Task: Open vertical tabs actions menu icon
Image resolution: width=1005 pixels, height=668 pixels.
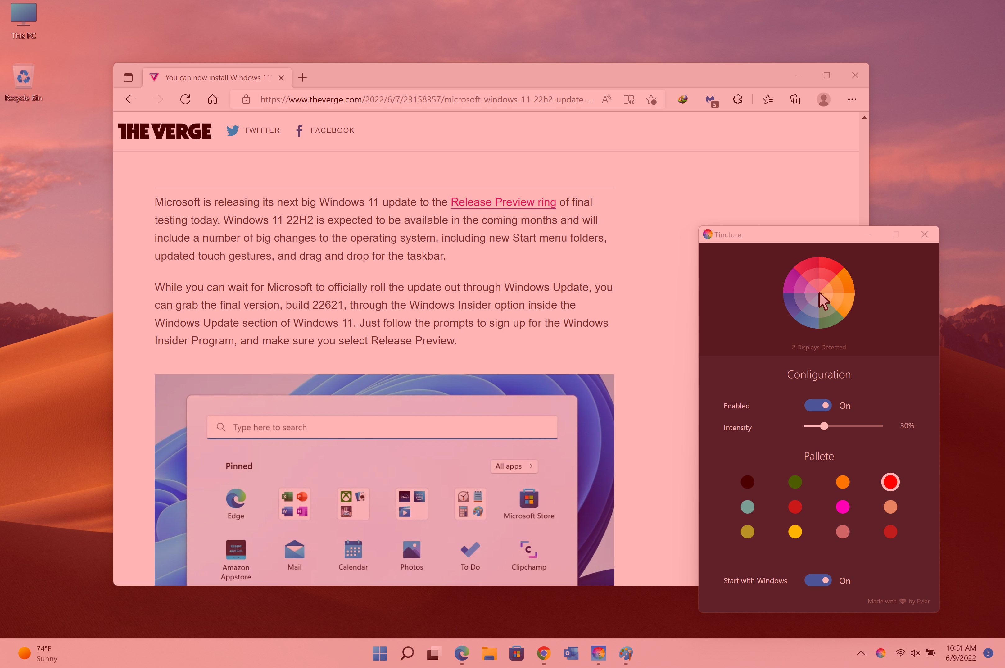Action: coord(128,78)
